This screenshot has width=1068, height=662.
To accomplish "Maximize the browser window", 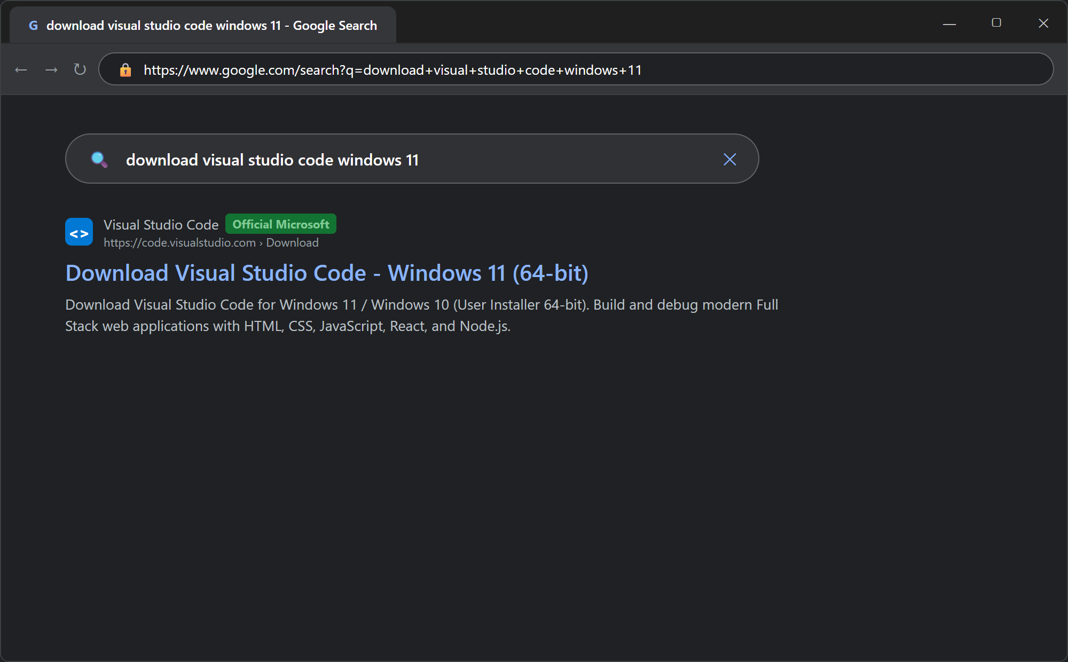I will (x=996, y=23).
